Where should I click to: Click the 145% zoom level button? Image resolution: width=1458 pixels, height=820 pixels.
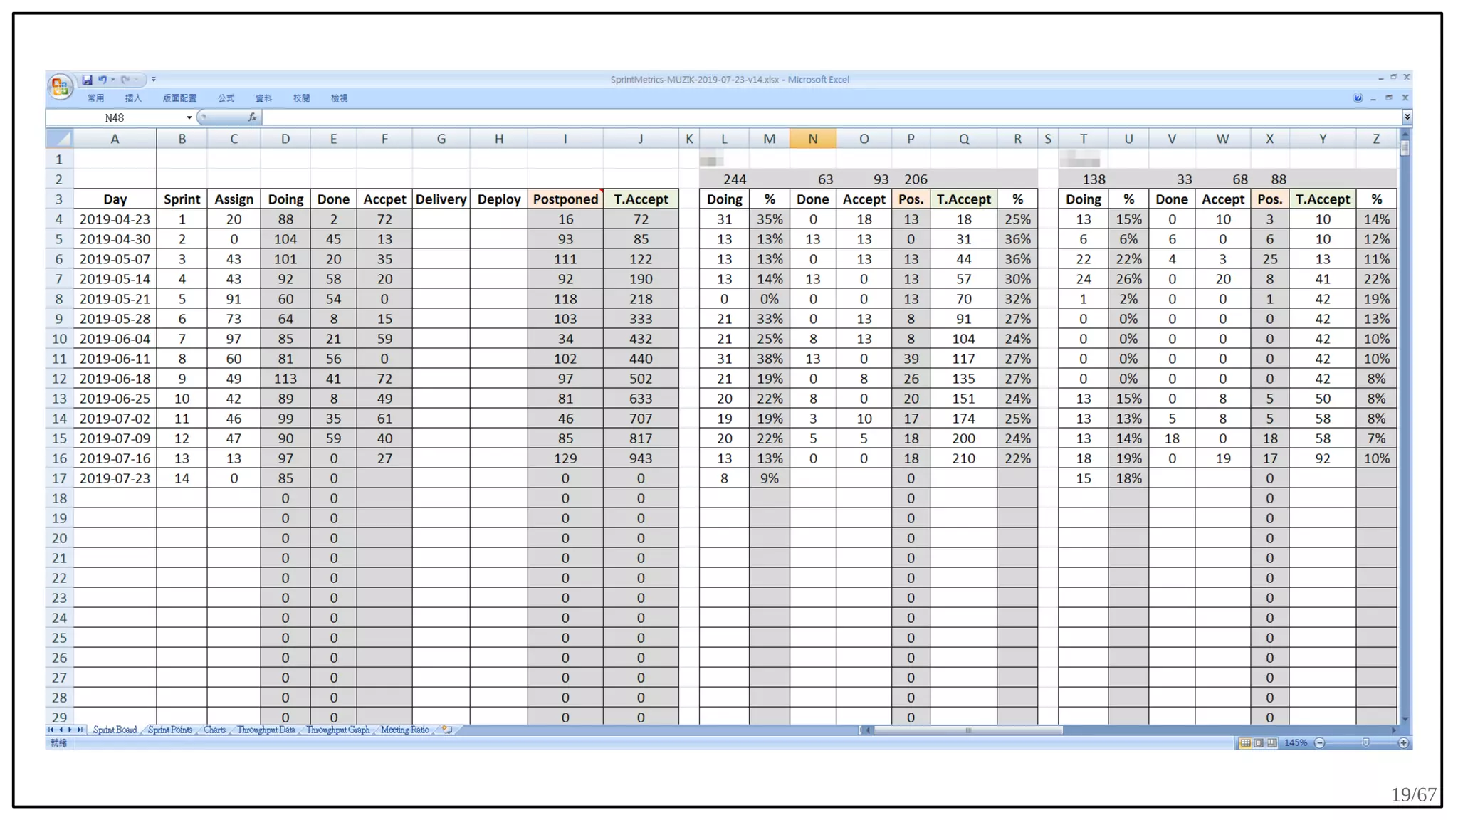coord(1295,743)
